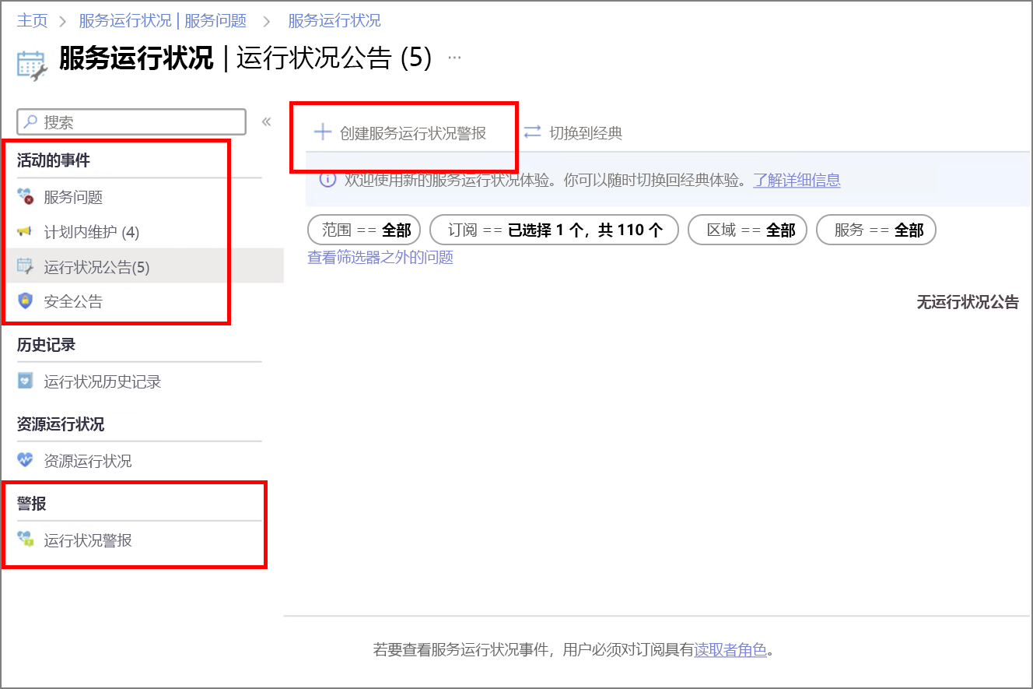Open the 范围 == 全部 filter
1033x689 pixels.
(x=364, y=230)
